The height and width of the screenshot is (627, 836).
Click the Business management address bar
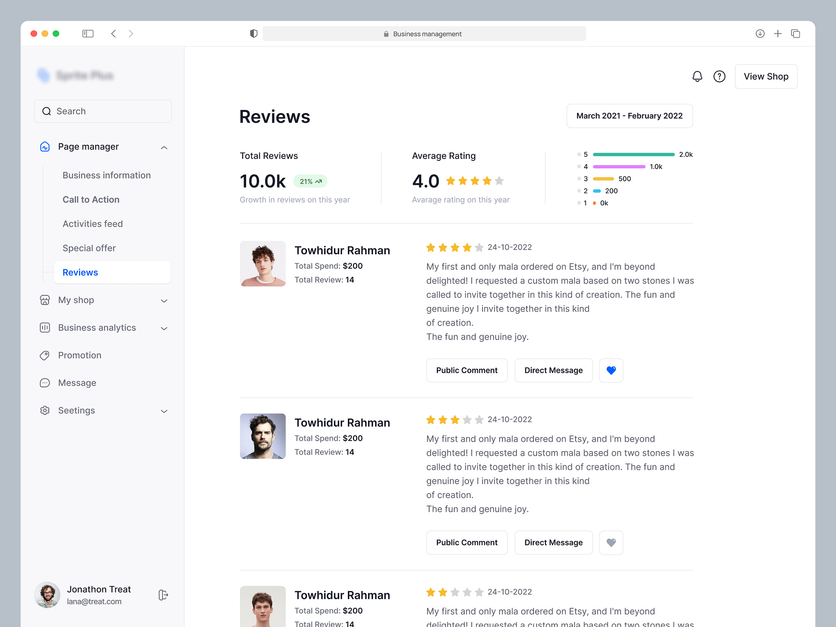click(424, 33)
